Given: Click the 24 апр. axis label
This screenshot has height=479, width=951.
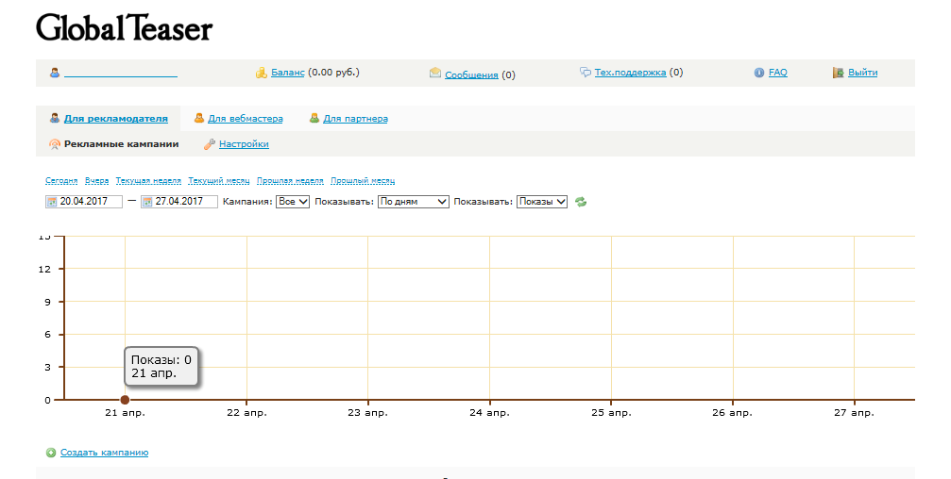Looking at the screenshot, I should coord(489,413).
